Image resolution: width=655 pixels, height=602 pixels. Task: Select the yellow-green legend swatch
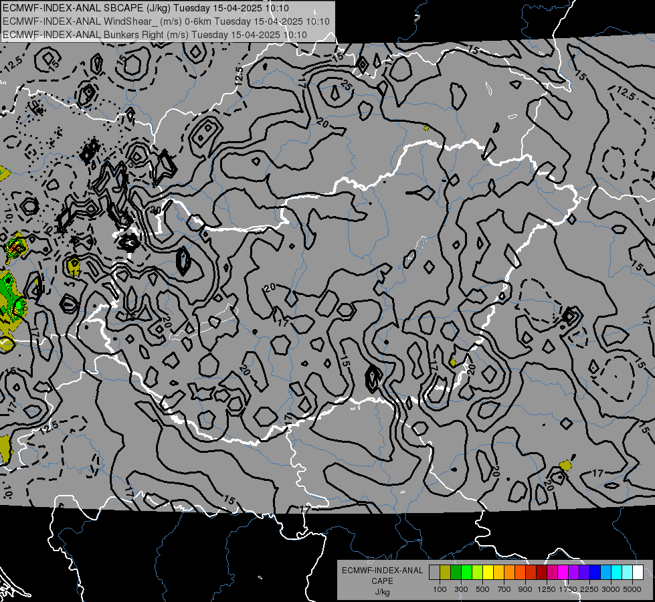(x=478, y=573)
